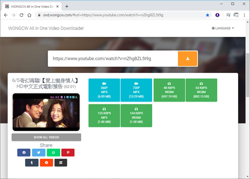Click the SHOW ALL VIDEOS button
250x179 pixels.
[x=46, y=137]
